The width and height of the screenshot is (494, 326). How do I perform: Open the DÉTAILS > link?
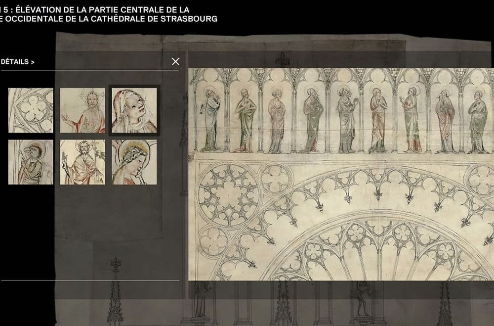[18, 62]
